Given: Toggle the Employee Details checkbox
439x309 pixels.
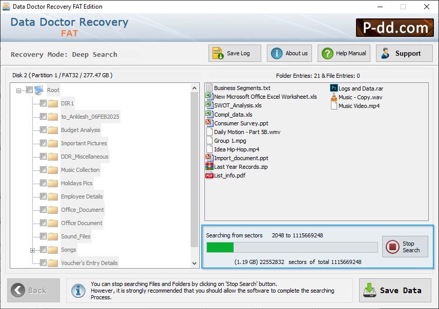Looking at the screenshot, I should pyautogui.click(x=43, y=196).
